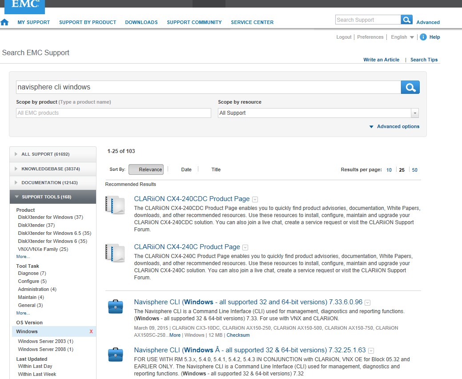Open Navisphere CLI 7.32.25.1.63 result

[x=250, y=350]
